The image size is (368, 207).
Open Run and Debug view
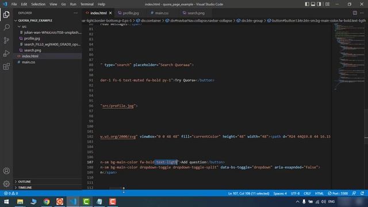[x=6, y=53]
